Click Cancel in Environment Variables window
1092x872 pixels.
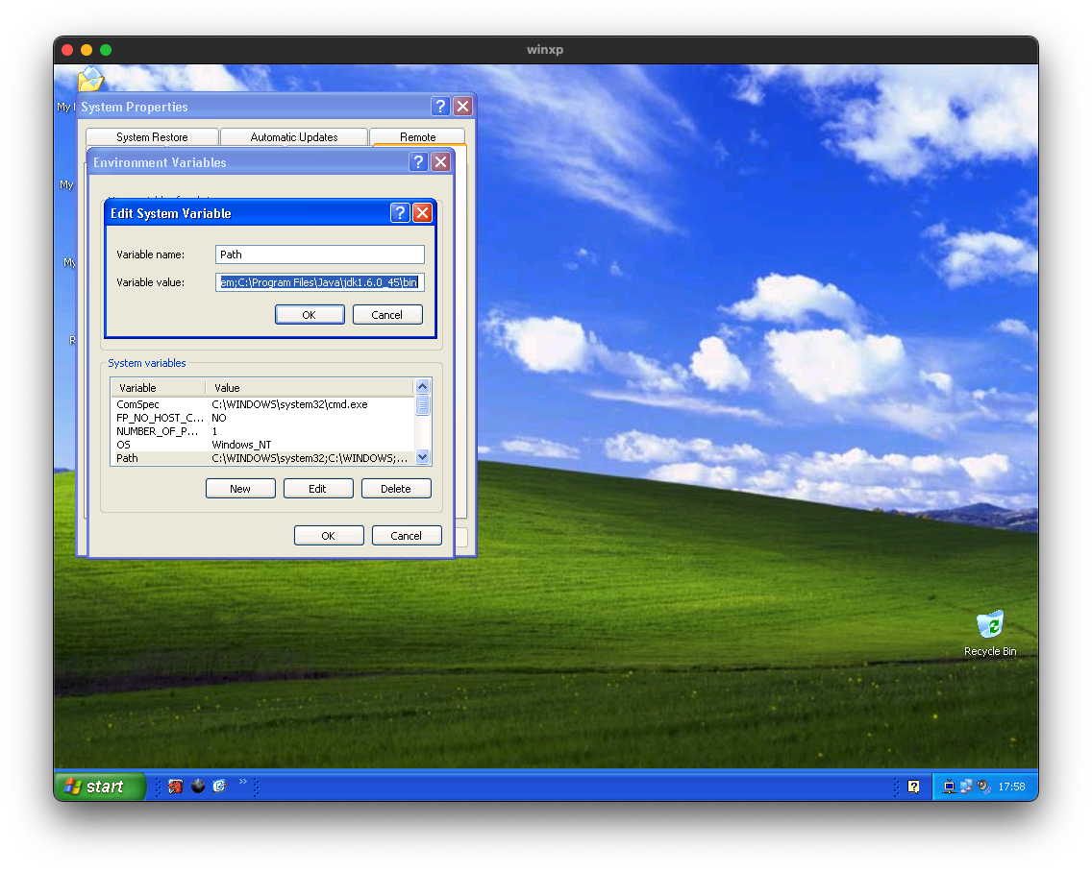pyautogui.click(x=407, y=536)
